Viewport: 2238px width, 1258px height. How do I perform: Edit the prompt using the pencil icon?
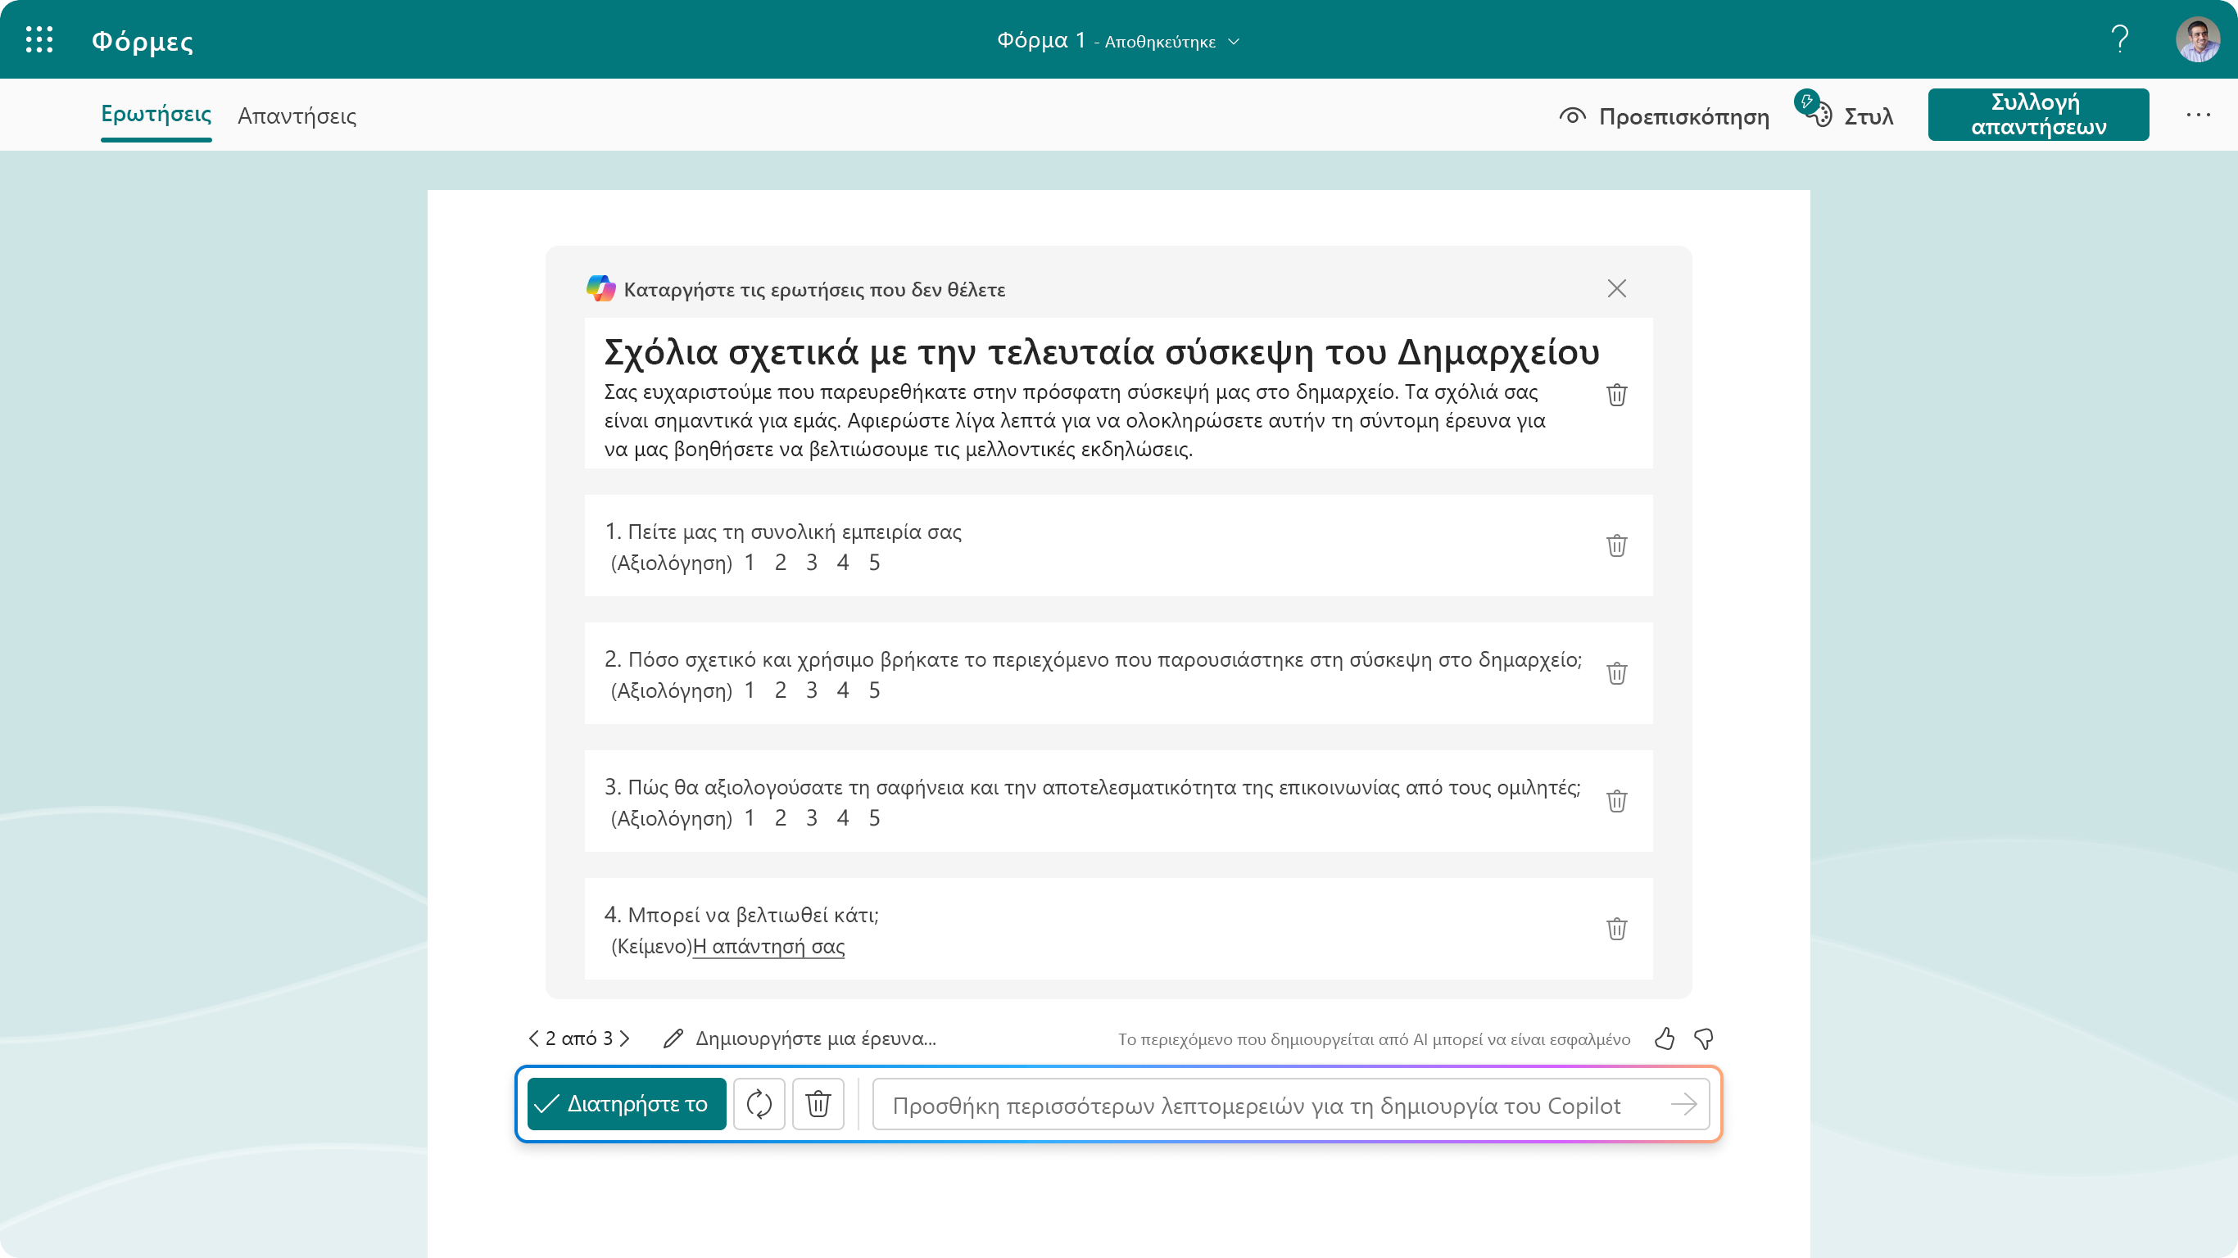(673, 1039)
